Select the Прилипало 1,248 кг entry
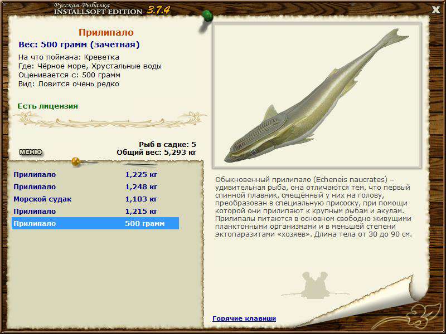The height and width of the screenshot is (334, 446). [x=95, y=187]
